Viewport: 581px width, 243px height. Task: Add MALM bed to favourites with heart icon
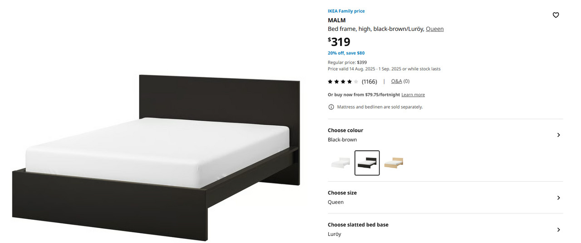point(556,15)
